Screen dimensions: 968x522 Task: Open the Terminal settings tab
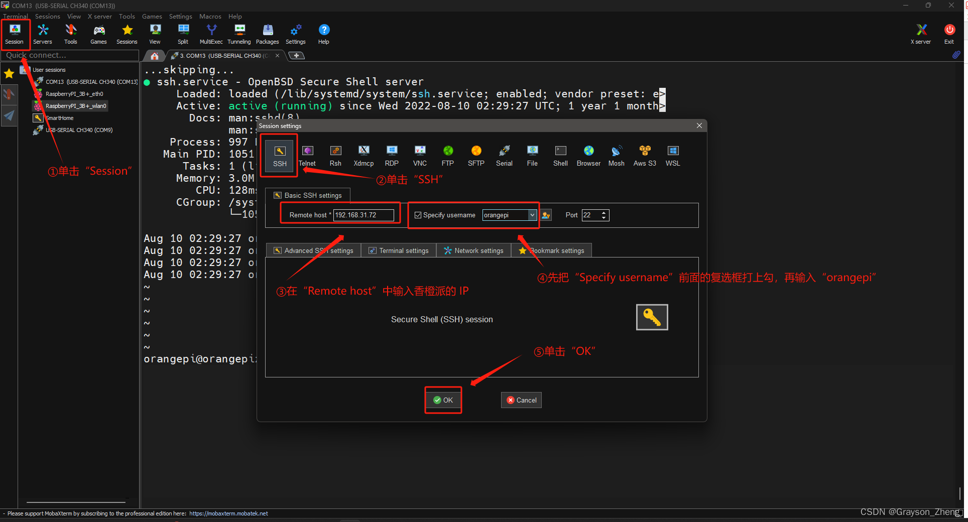(x=399, y=250)
